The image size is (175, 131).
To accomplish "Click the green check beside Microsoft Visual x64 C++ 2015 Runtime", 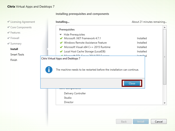I will 61,47.
